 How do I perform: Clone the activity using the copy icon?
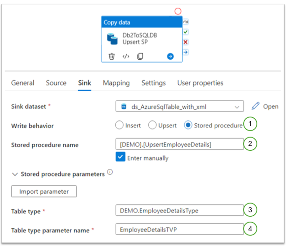pos(140,56)
